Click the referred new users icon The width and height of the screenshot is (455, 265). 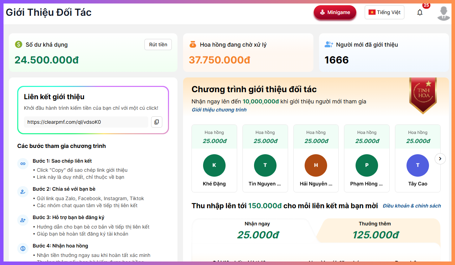329,45
